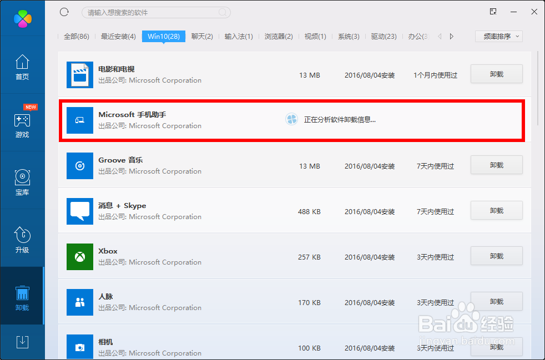Image resolution: width=545 pixels, height=360 pixels.
Task: Uninstall 消息 + Skype with its 卸载 button
Action: [x=497, y=211]
